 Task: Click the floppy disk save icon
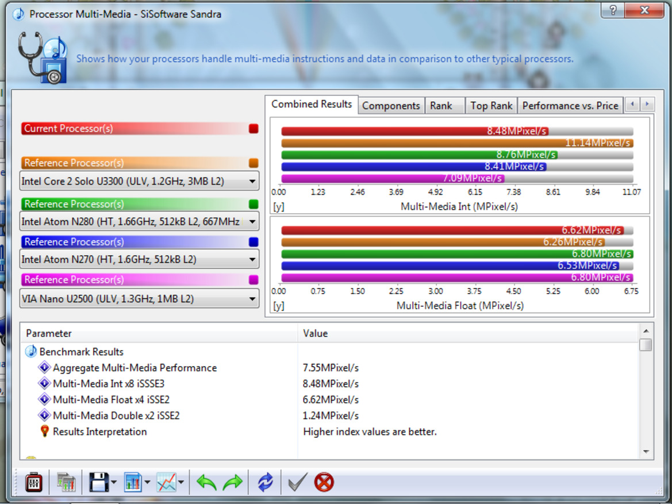pos(99,483)
